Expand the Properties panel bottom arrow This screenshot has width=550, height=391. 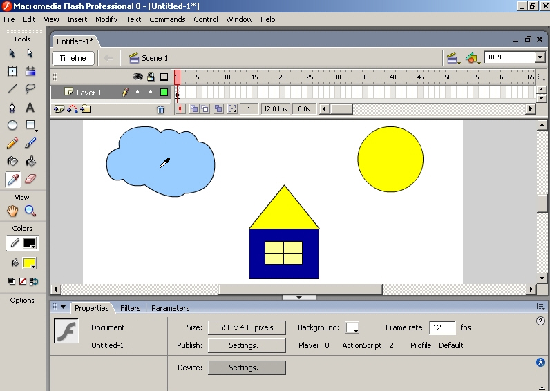541,387
